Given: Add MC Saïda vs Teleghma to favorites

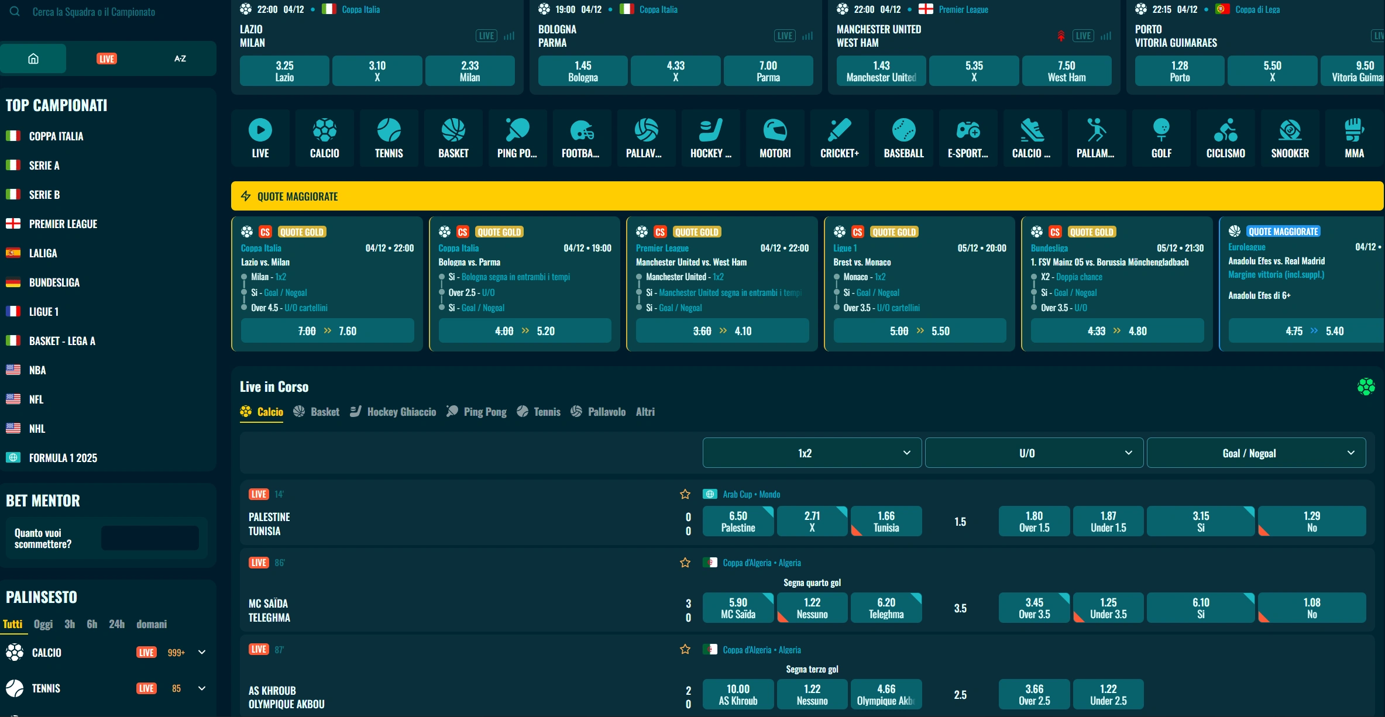Looking at the screenshot, I should coord(685,563).
